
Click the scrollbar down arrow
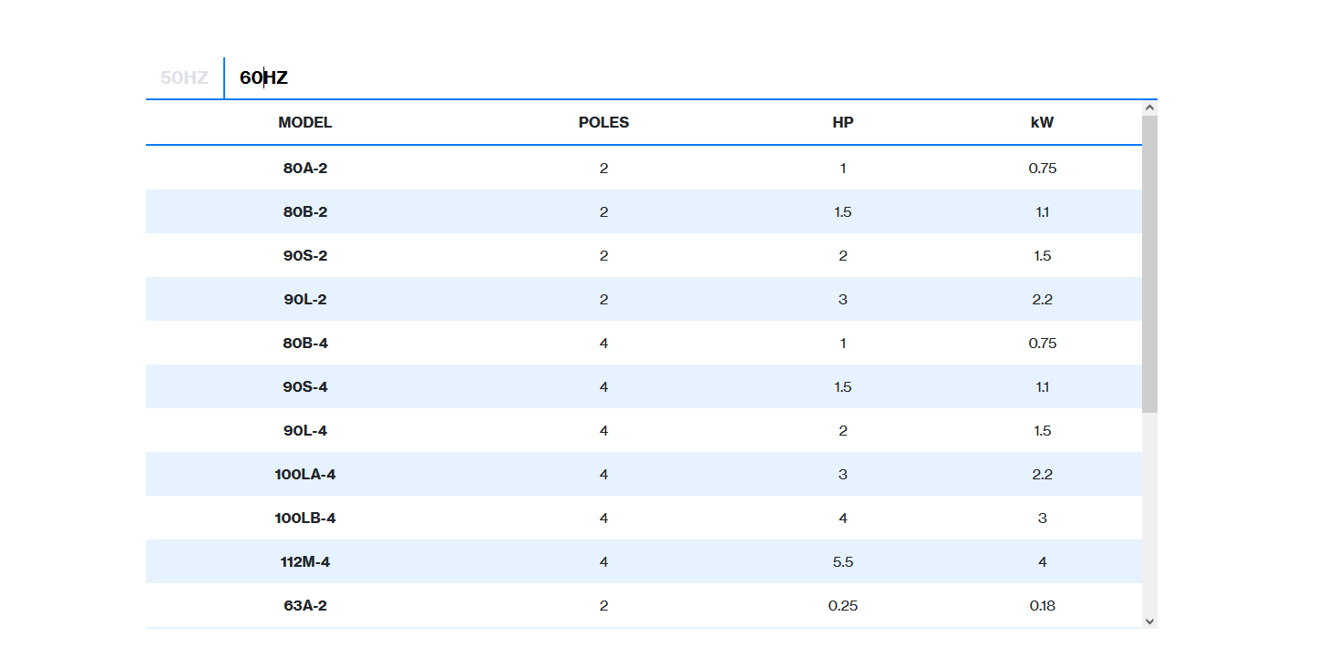[1149, 621]
